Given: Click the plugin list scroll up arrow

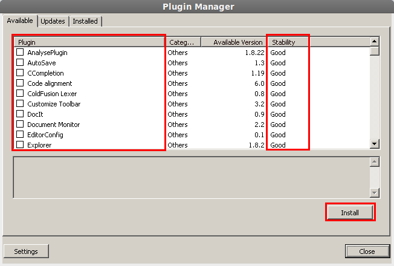Looking at the screenshot, I should click(375, 42).
